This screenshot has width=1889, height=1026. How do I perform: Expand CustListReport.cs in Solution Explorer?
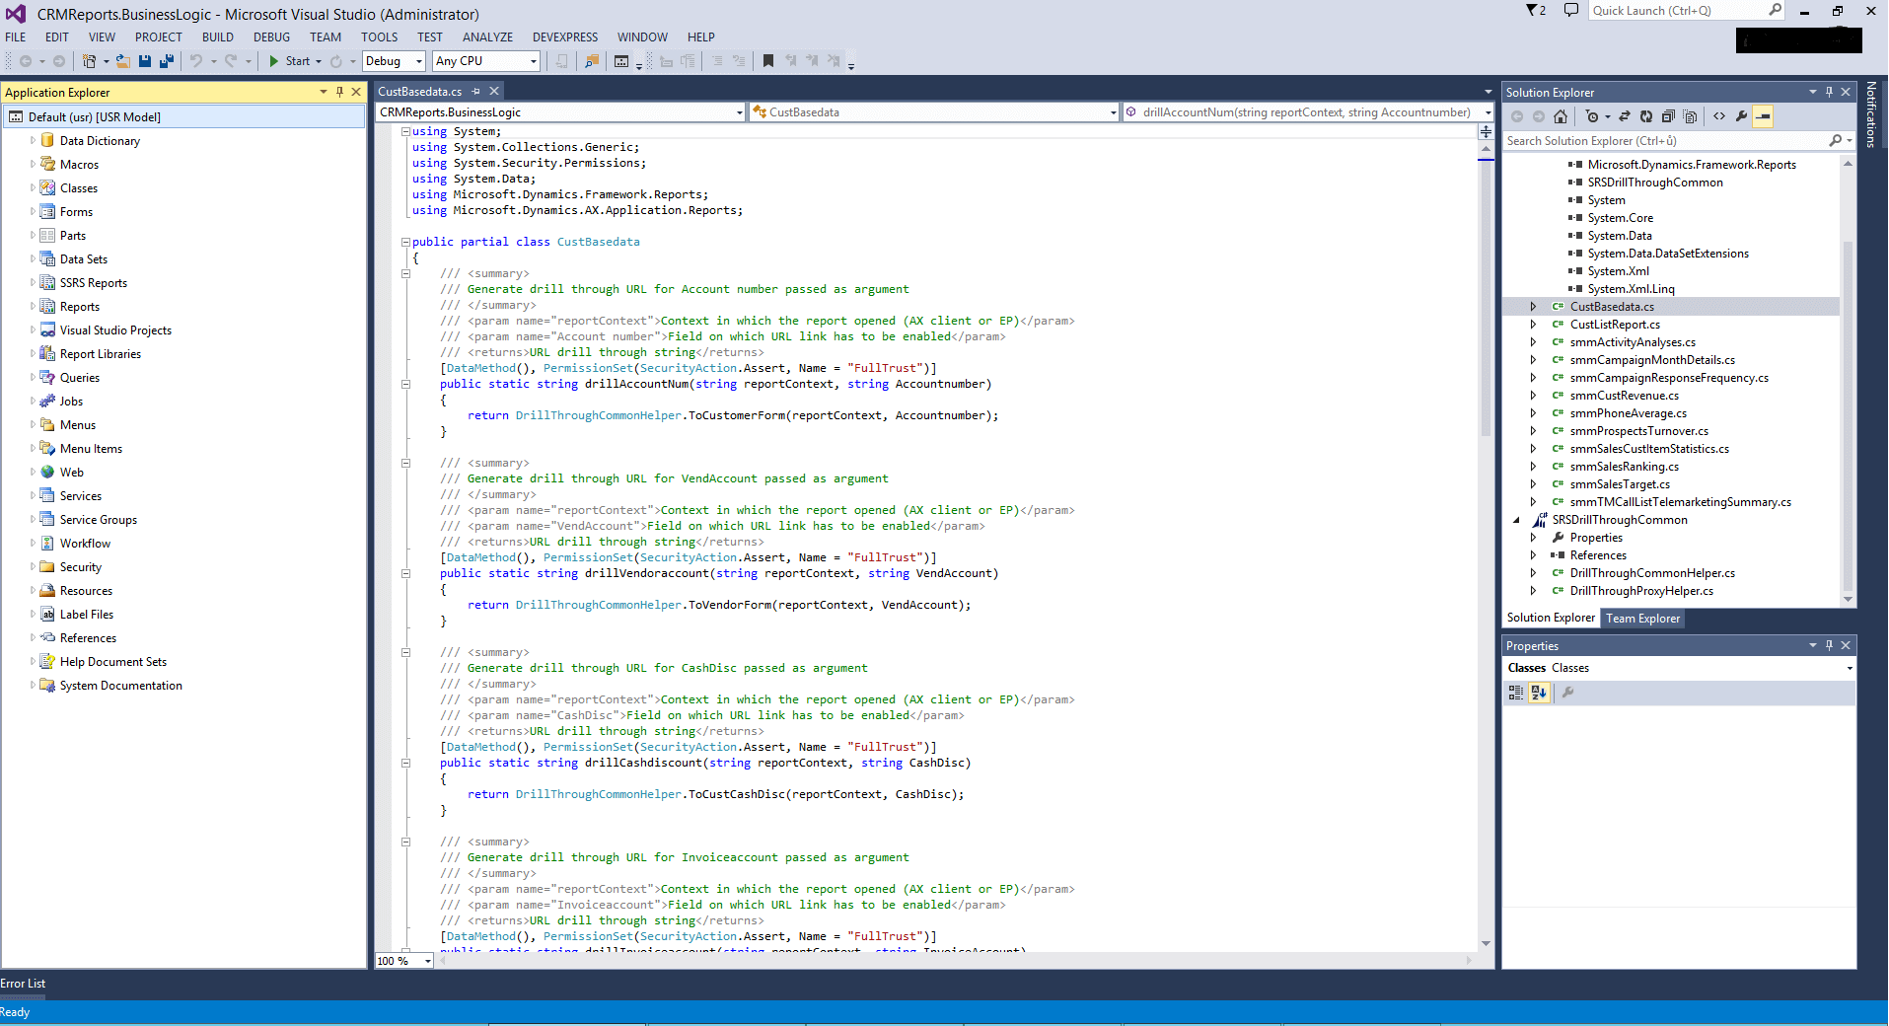pos(1533,325)
